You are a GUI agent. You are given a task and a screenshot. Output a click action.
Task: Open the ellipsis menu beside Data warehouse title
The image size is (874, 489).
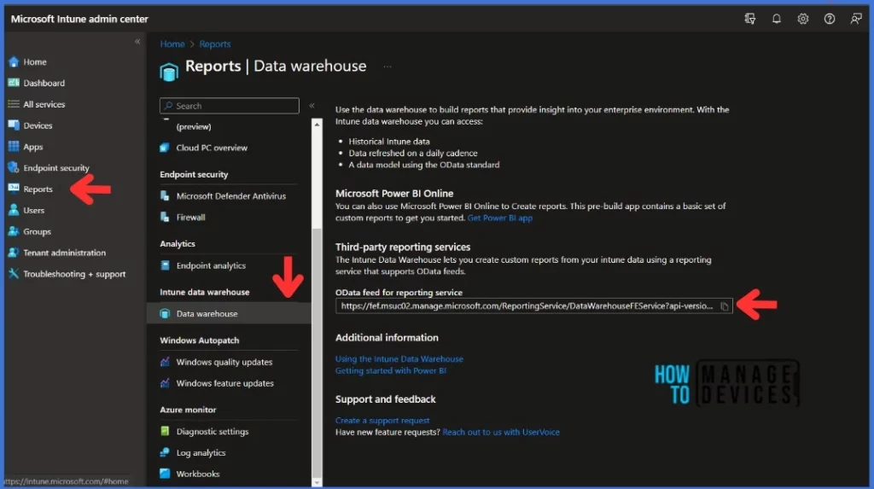[387, 67]
